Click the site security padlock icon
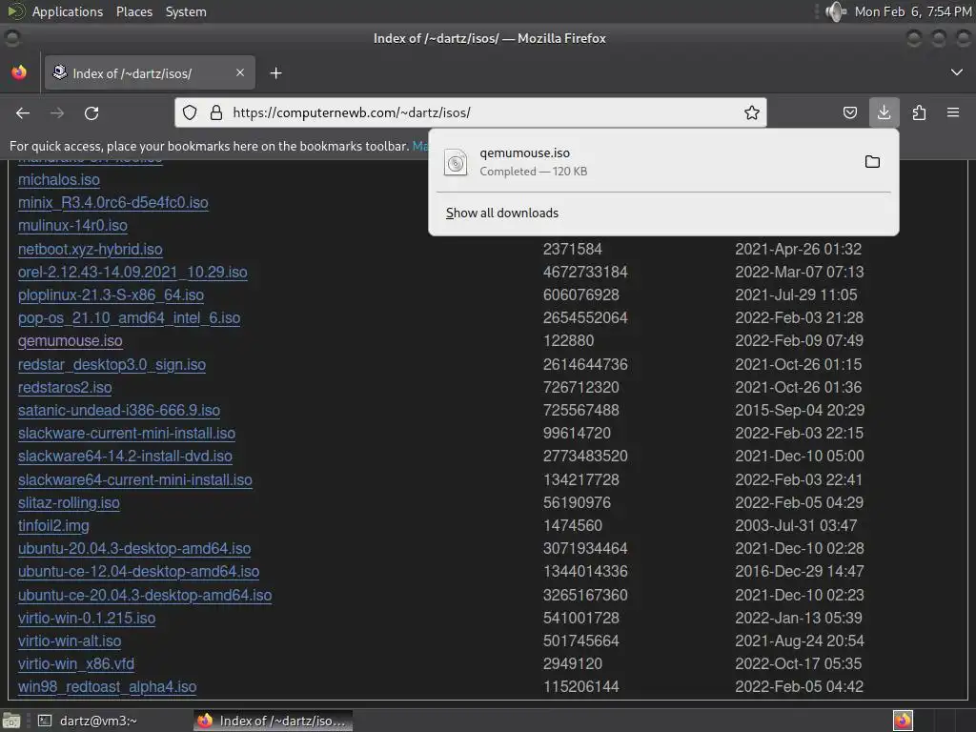 tap(216, 112)
